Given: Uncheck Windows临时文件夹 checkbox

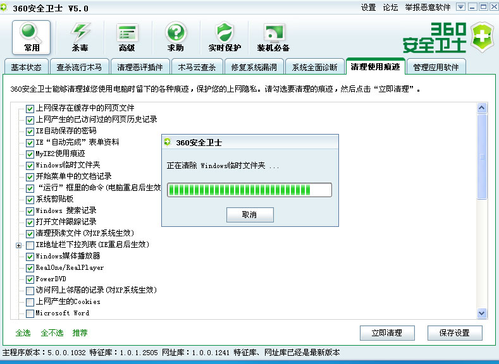Looking at the screenshot, I should click(30, 166).
